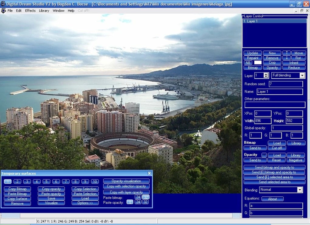
Task: Open the Full blending dropdown
Action: coord(302,75)
